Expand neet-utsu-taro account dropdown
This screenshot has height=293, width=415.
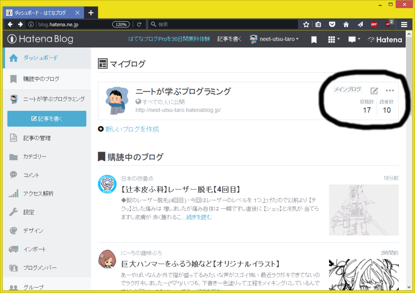coord(274,39)
